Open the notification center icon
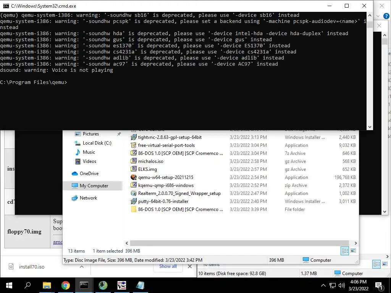The height and width of the screenshot is (293, 391). [379, 285]
